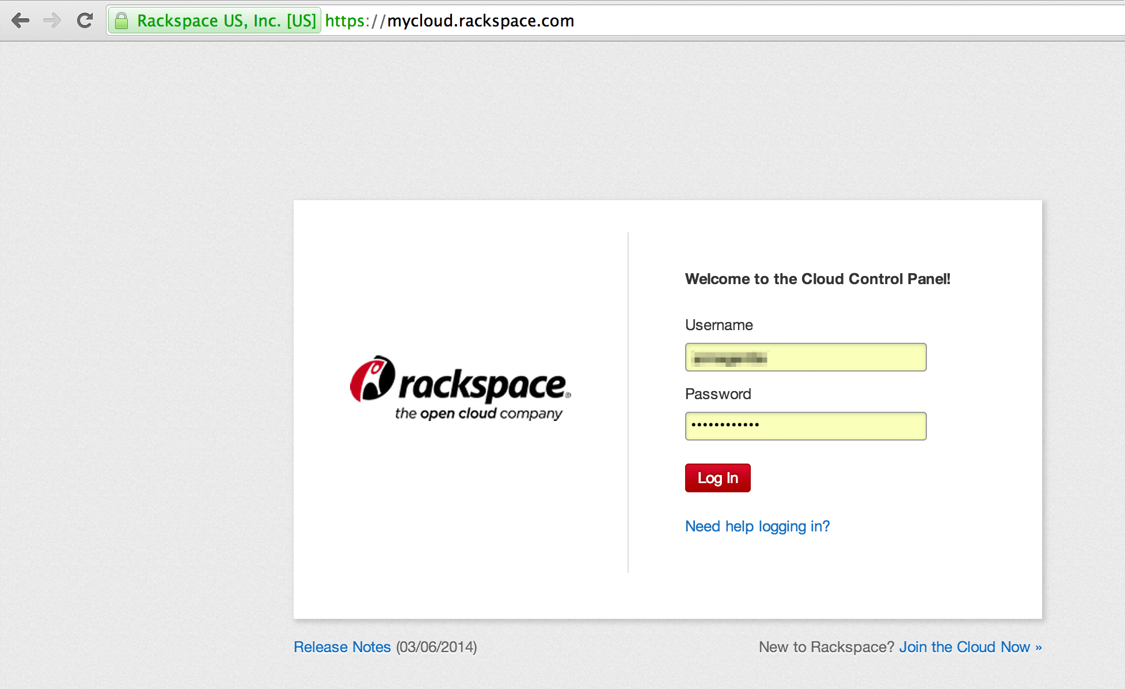Reload the page with refresh icon
This screenshot has height=689, width=1125.
tap(85, 21)
